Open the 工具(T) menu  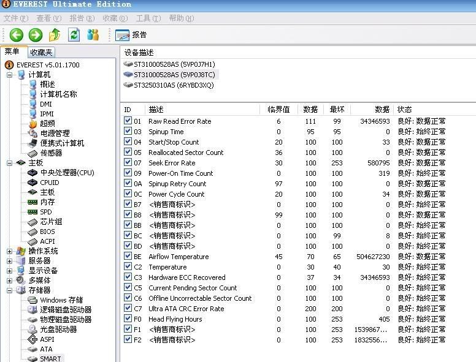coord(147,18)
